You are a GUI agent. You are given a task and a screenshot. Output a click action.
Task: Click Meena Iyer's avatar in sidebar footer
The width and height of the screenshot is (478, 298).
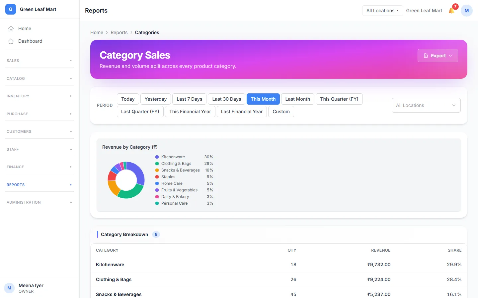coord(9,288)
